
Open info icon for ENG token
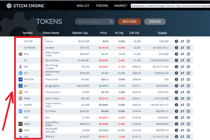point(176,54)
